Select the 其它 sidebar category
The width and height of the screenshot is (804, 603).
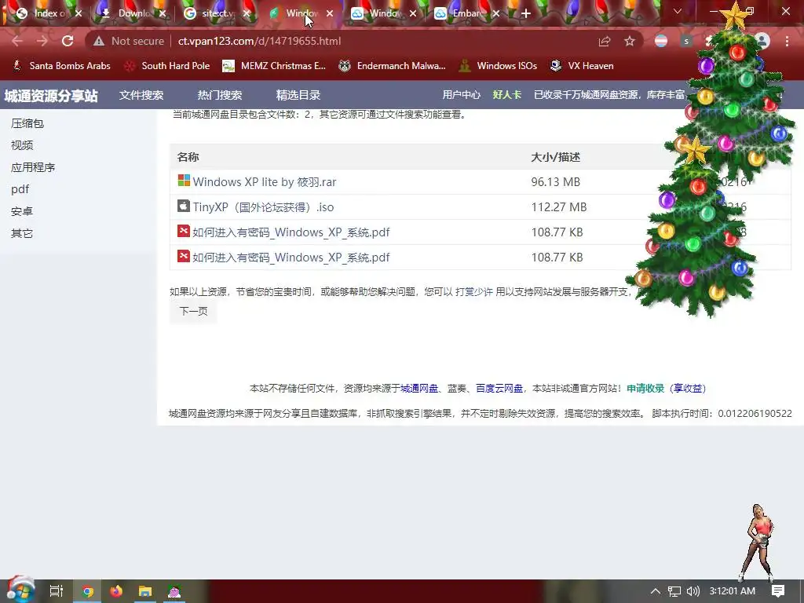pos(22,233)
